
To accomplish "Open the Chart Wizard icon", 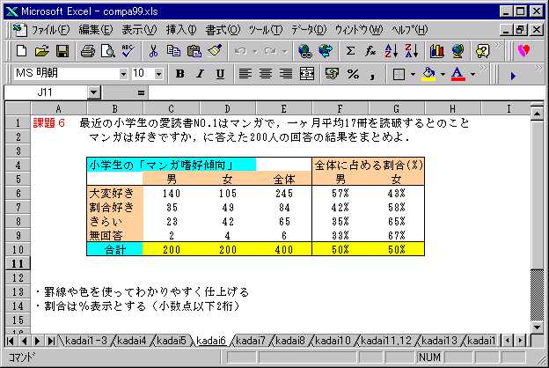I will point(436,51).
